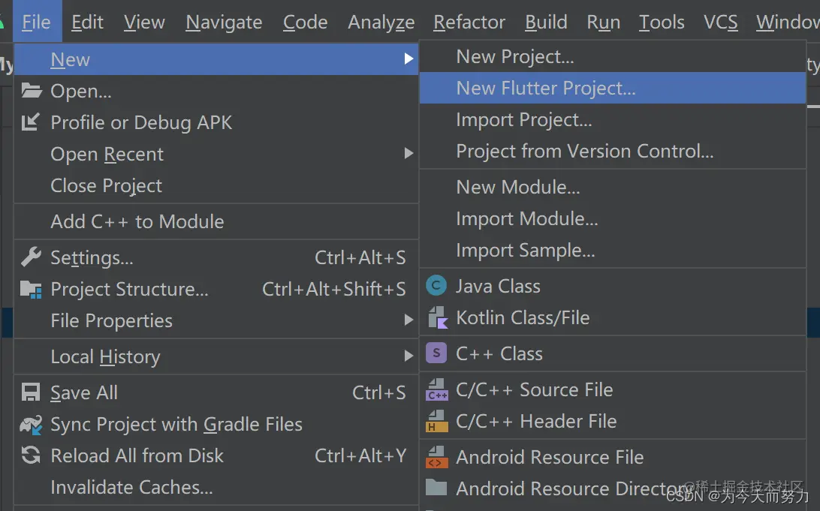Click Sync Project with Gradle icon

[31, 425]
